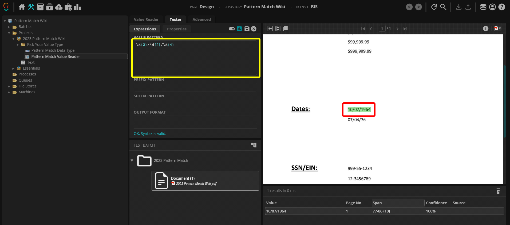
Task: Expand the Machines tree node
Action: coord(9,92)
